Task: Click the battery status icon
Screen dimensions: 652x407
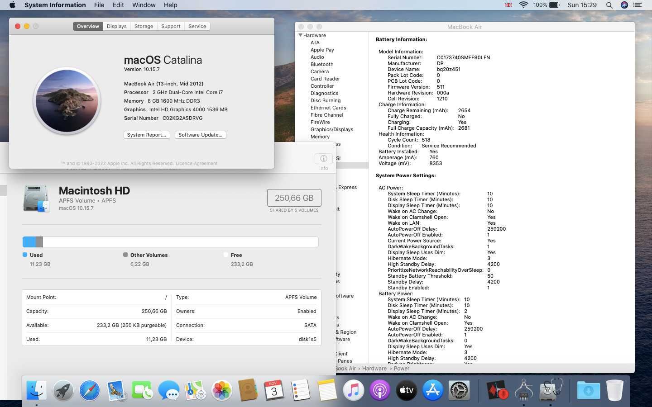Action: click(x=555, y=5)
